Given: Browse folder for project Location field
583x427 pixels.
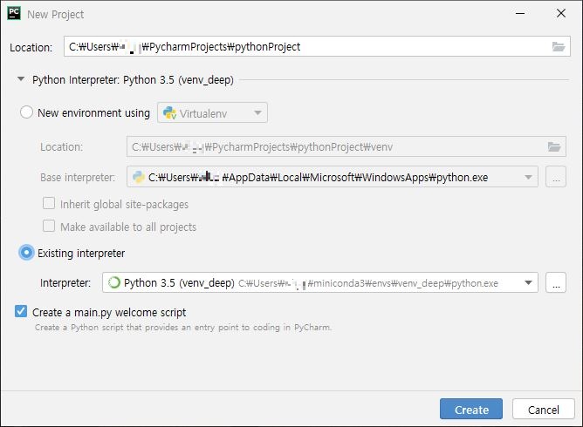Looking at the screenshot, I should 558,47.
